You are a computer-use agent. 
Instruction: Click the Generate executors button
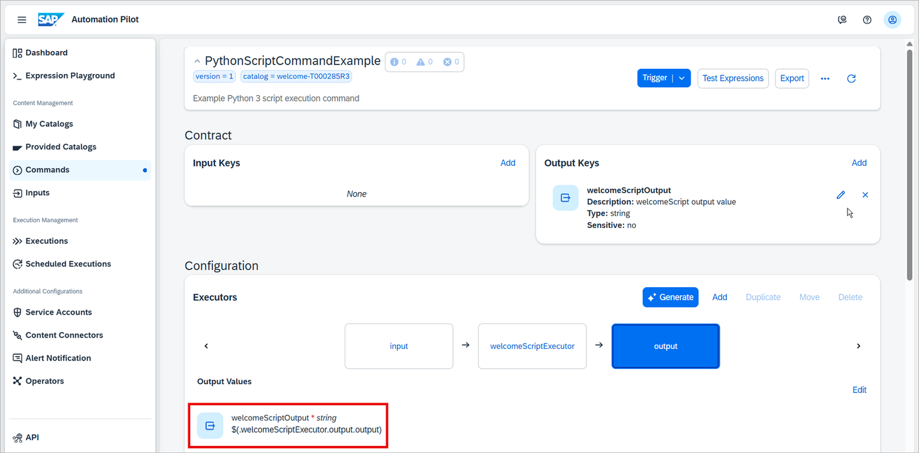(x=670, y=297)
